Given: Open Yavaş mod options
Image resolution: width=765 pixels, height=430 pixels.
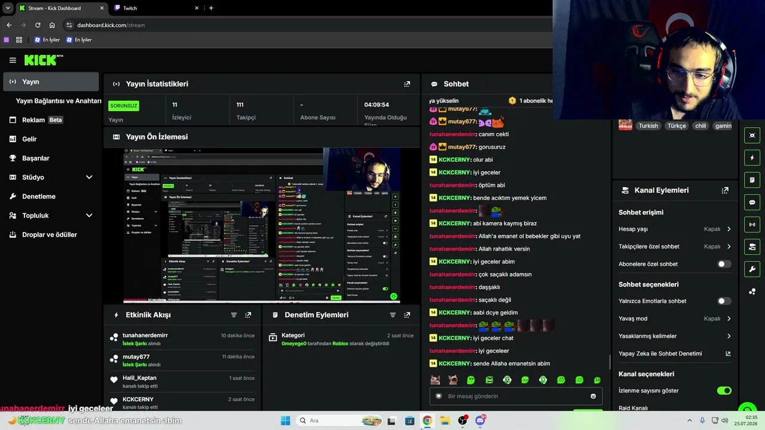Looking at the screenshot, I should pos(675,318).
